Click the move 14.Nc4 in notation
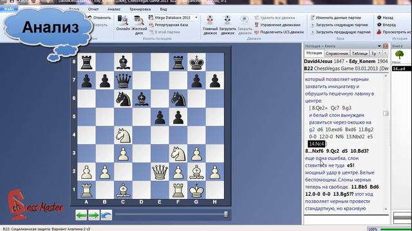The image size is (412, 231). tap(316, 144)
